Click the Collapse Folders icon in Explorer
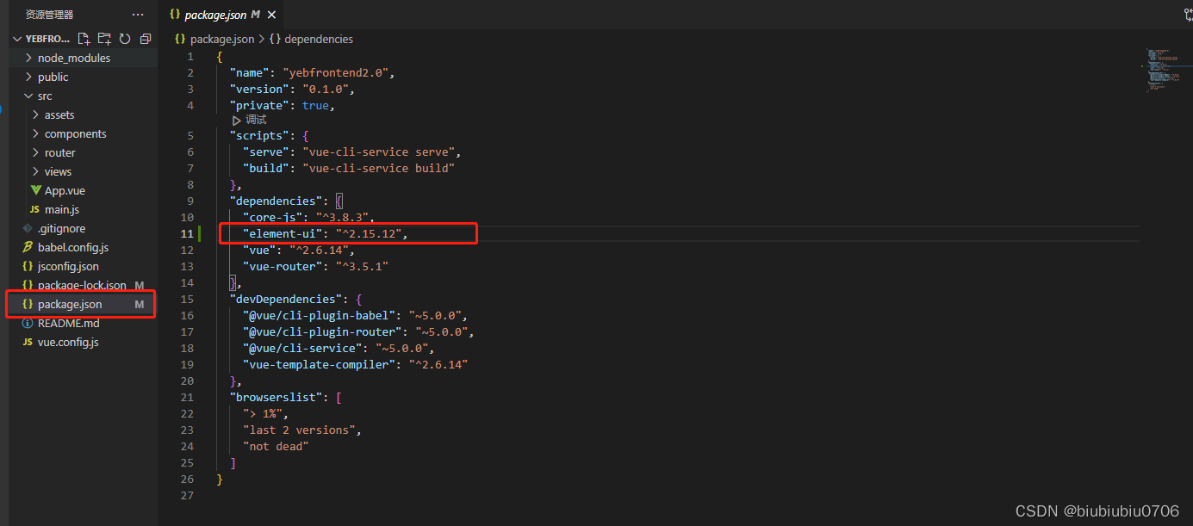The image size is (1193, 526). (x=145, y=38)
